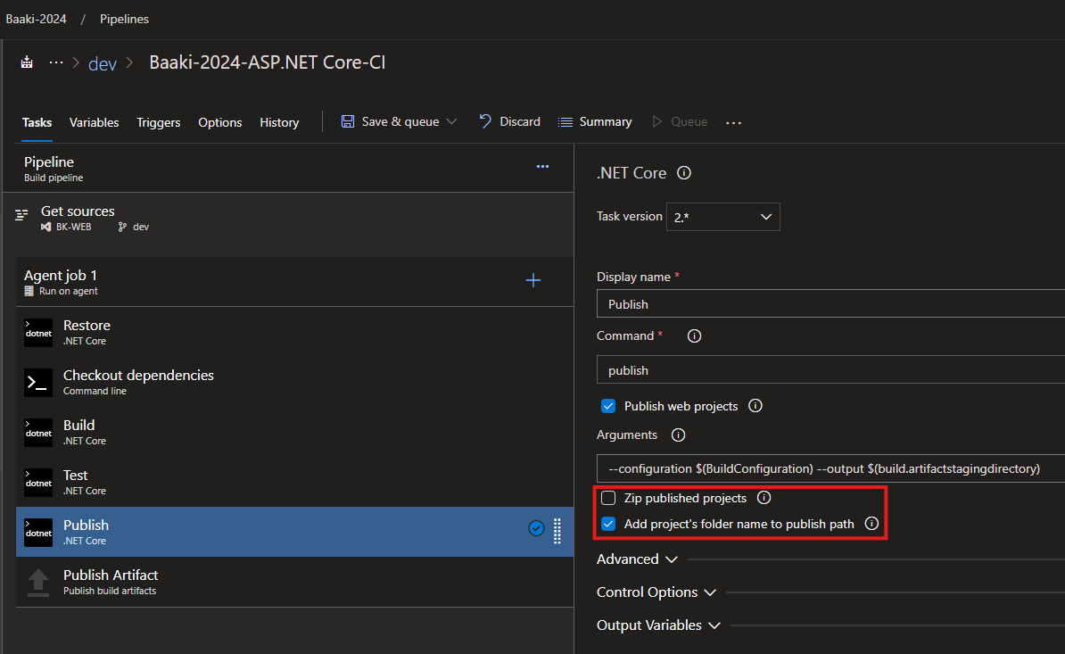This screenshot has width=1065, height=654.
Task: Switch to the Tasks tab
Action: [37, 122]
